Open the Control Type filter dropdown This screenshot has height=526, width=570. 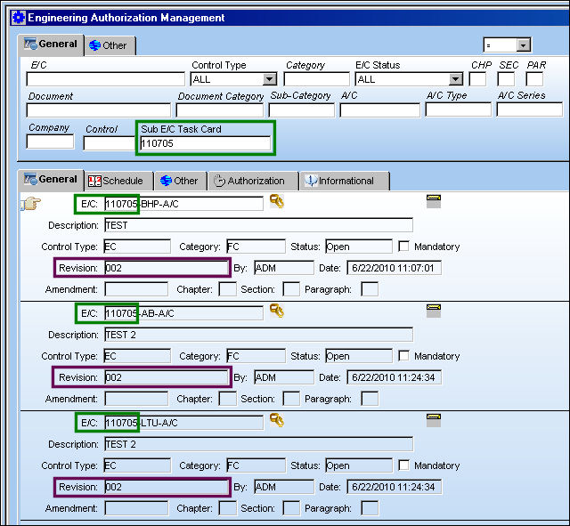269,79
